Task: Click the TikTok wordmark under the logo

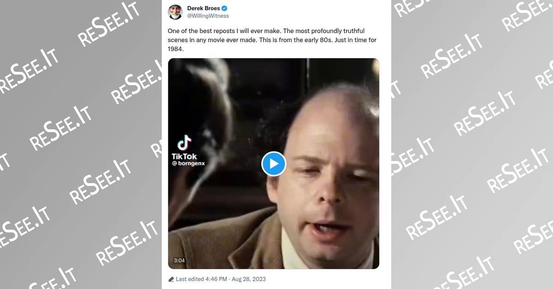Action: pos(184,156)
